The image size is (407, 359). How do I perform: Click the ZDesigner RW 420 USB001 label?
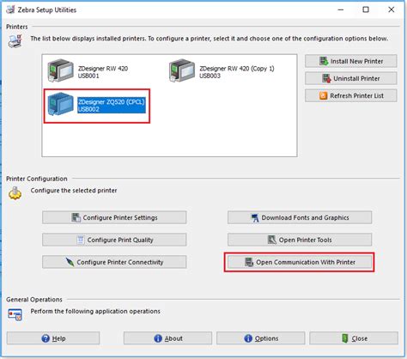[x=103, y=72]
